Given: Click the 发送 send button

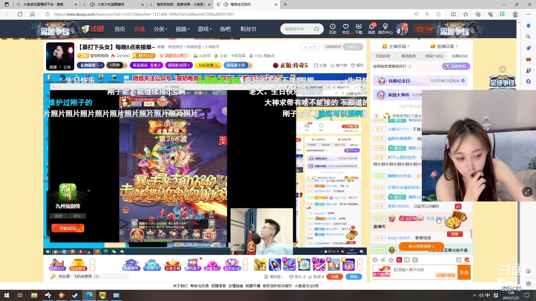Looking at the screenshot, I should (464, 272).
